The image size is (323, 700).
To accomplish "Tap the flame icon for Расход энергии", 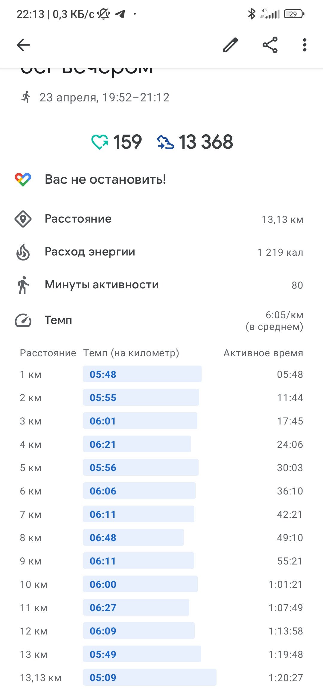I will 23,252.
